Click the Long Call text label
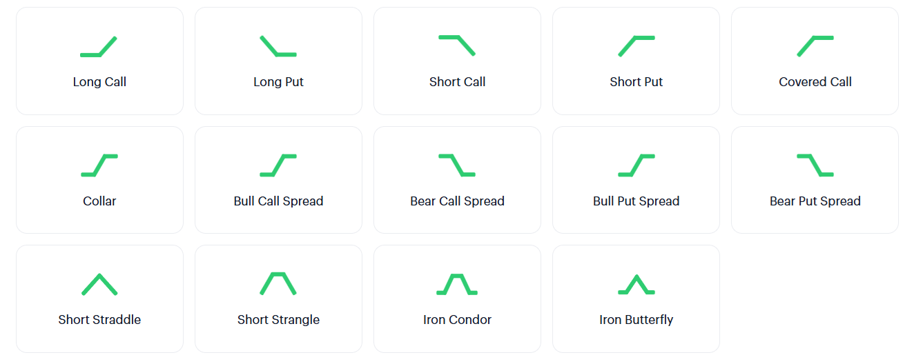 point(99,82)
